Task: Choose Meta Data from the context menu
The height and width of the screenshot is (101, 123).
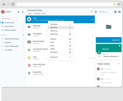Action: tap(61, 34)
